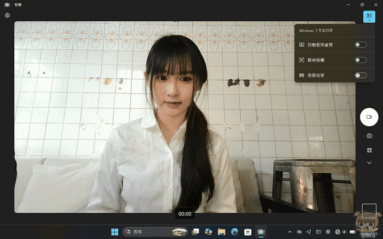Select the barcode QR scan mode
The width and height of the screenshot is (383, 239).
369,150
